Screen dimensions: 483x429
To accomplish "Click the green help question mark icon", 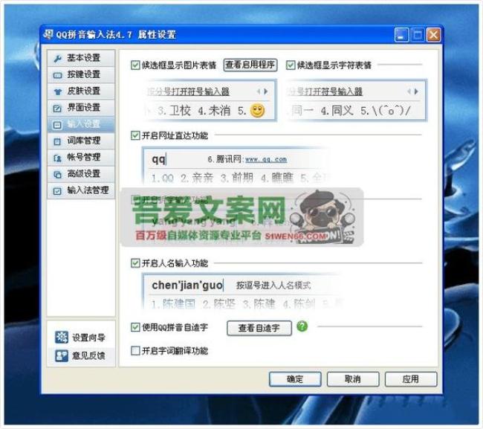I will coord(302,326).
